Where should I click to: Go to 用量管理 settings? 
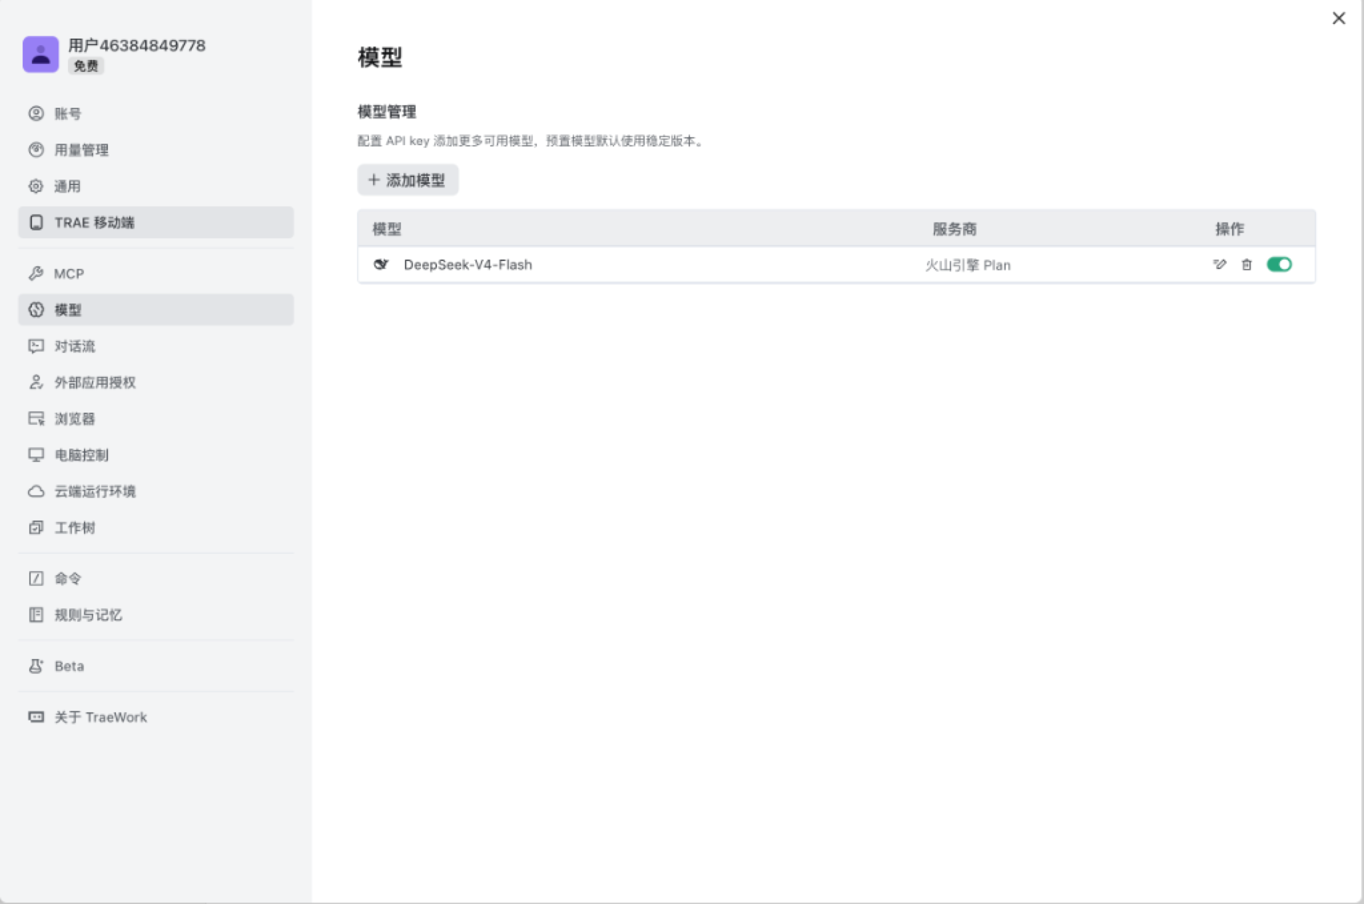156,150
